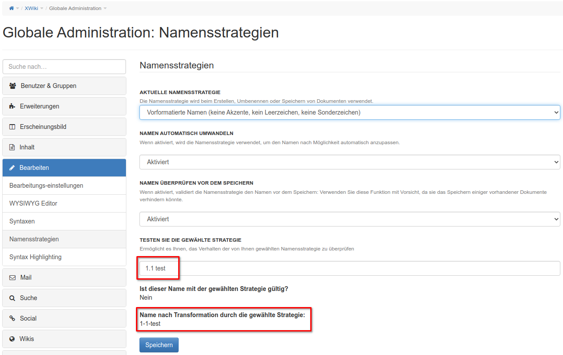Open 'Namen automatisch umwandeln' dropdown
This screenshot has width=563, height=355.
pyautogui.click(x=349, y=162)
